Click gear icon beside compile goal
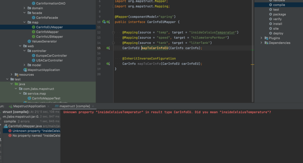Screen dimensions: 303x163 point(270,5)
